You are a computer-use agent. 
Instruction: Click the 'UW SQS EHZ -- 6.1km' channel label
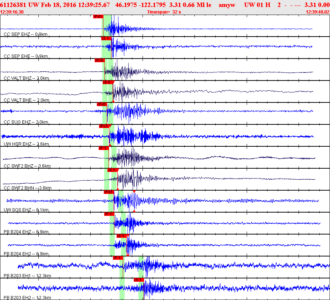tap(26, 210)
